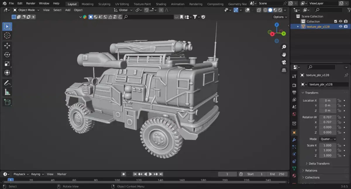This screenshot has height=189, width=351.
Task: Hide the Collection in viewport
Action: click(x=340, y=21)
